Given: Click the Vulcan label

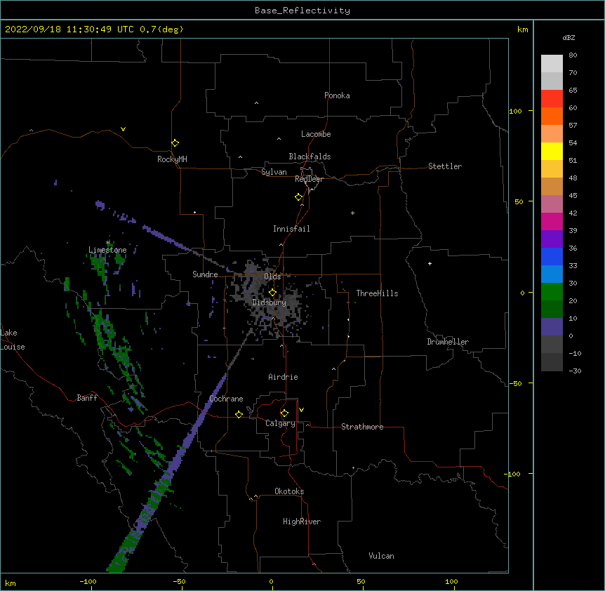Looking at the screenshot, I should point(381,556).
